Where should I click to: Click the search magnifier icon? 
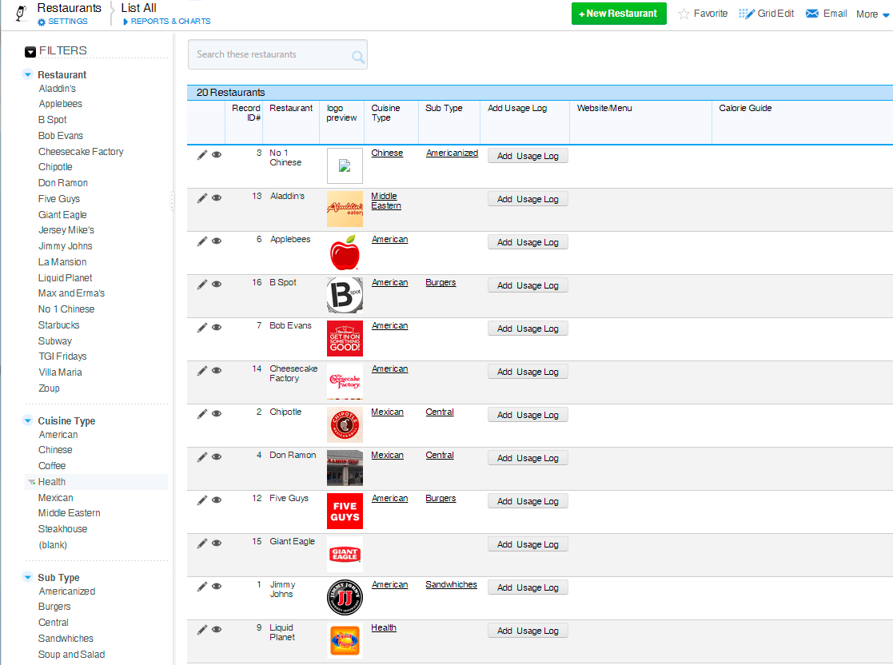pos(358,56)
